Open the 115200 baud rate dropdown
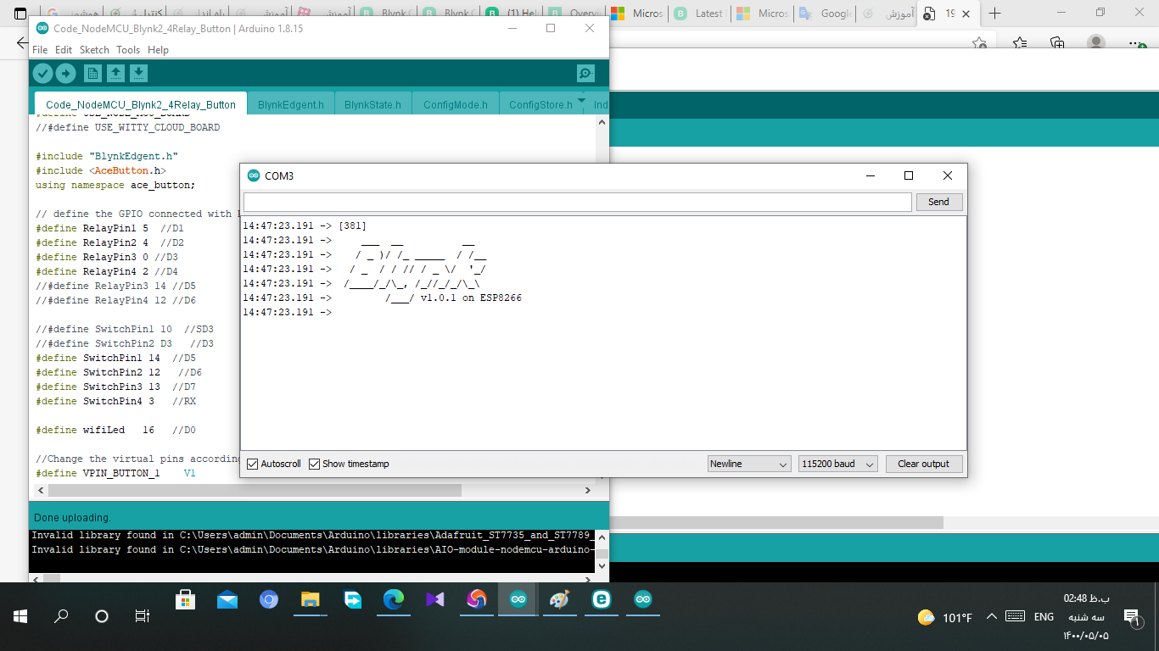Viewport: 1159px width, 651px height. (x=837, y=464)
